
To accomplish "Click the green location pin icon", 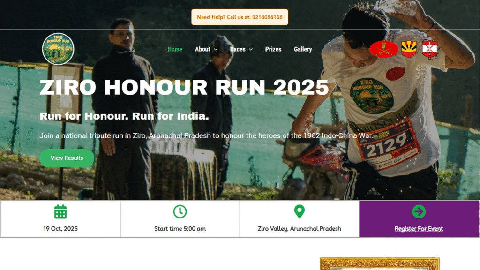I will (x=300, y=211).
